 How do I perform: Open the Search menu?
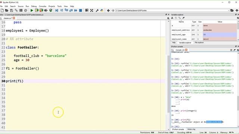click(13, 6)
